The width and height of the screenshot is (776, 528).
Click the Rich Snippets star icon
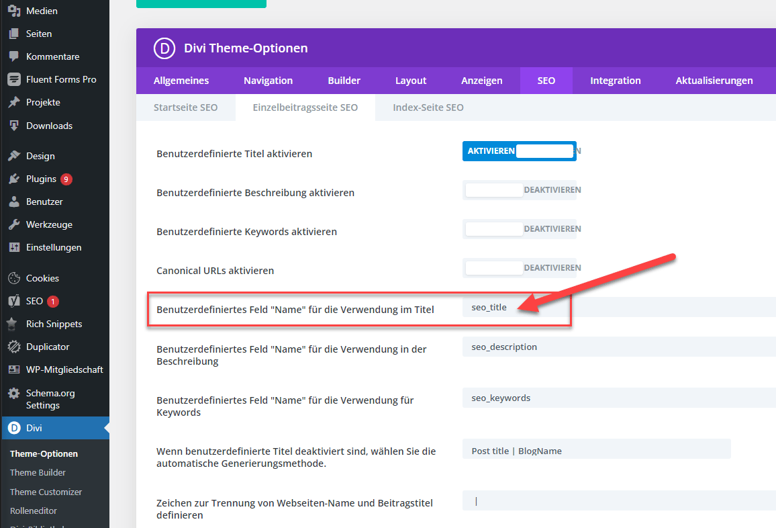tap(12, 324)
